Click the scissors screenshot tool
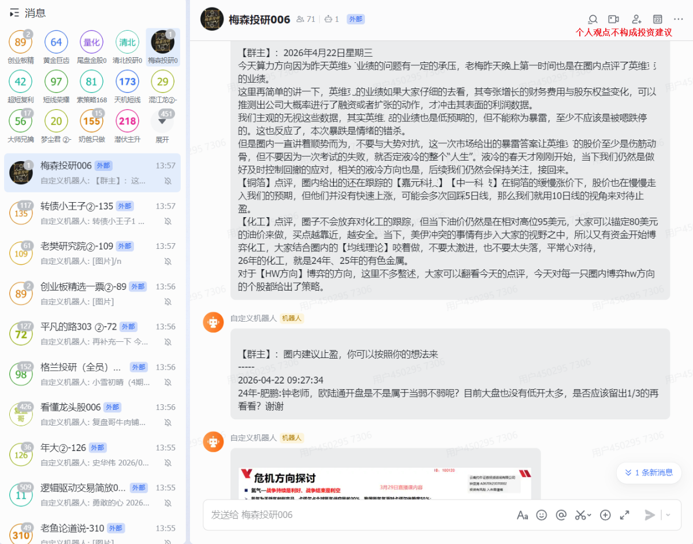 [x=580, y=515]
